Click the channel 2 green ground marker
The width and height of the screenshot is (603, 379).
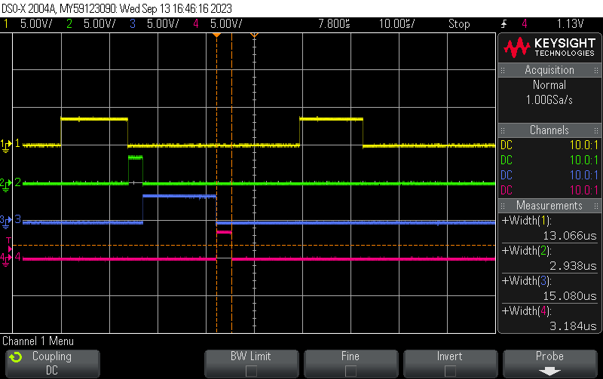pyautogui.click(x=7, y=183)
